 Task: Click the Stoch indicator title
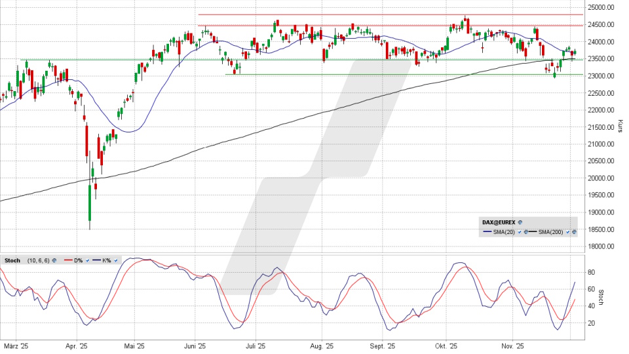point(12,260)
